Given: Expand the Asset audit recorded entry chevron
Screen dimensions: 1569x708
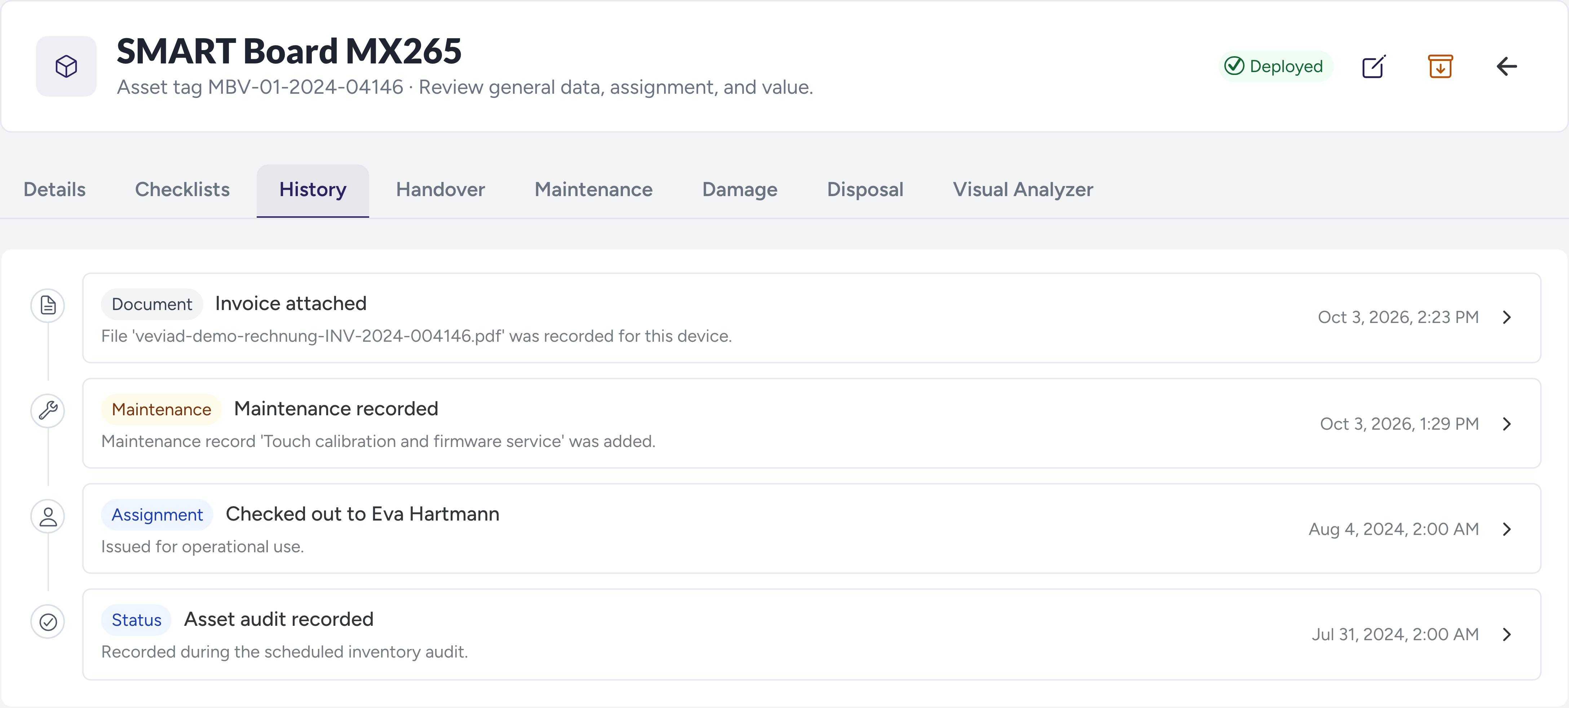Looking at the screenshot, I should 1507,634.
